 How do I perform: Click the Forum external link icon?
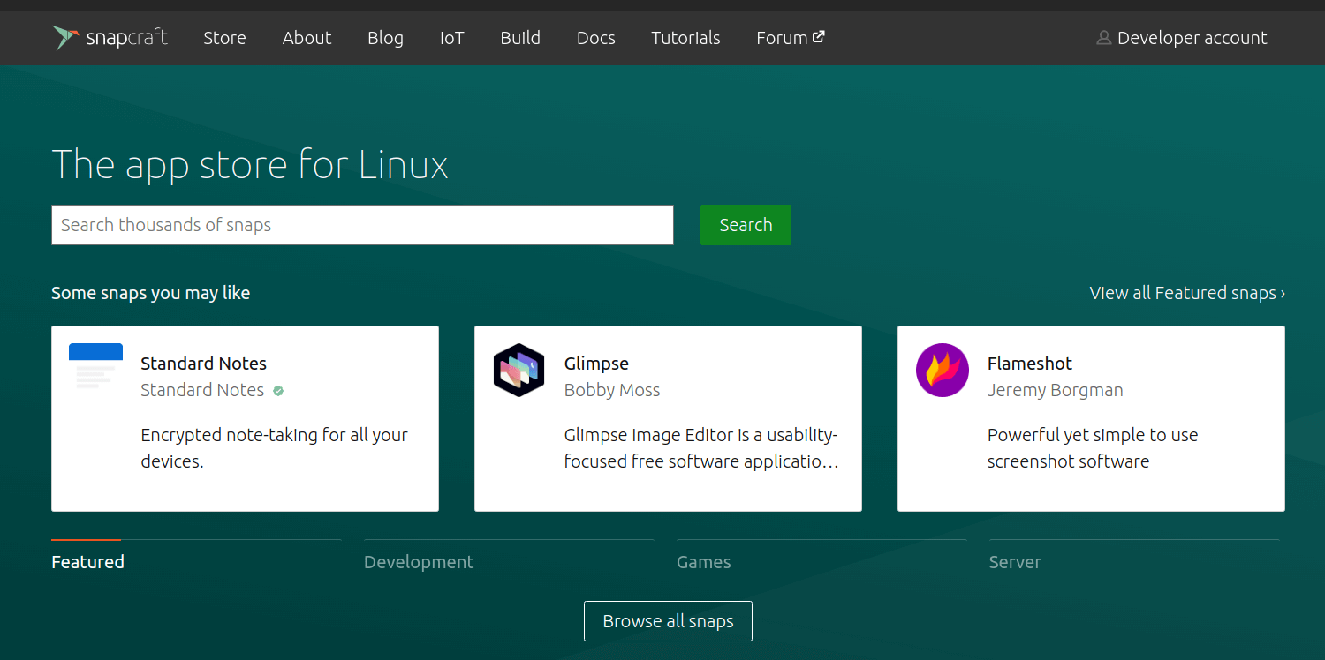coord(819,37)
